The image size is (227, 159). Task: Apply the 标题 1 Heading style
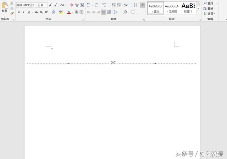188,8
